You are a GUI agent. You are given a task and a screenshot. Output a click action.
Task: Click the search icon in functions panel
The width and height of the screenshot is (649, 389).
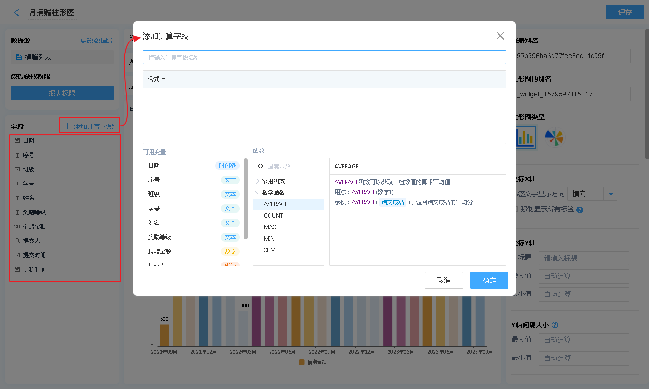tap(261, 167)
